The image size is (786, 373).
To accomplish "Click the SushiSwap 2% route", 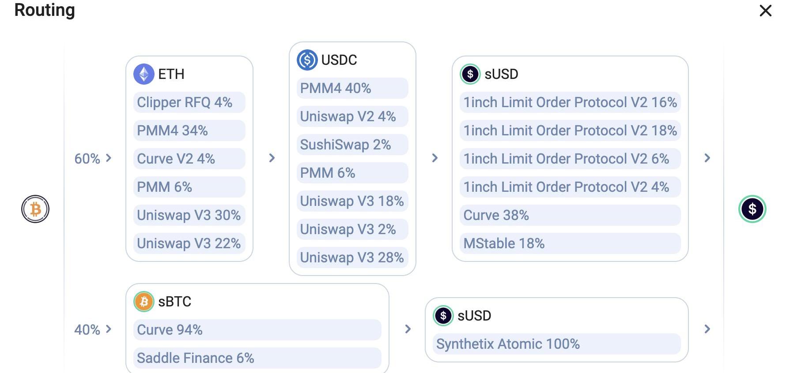I will (x=352, y=145).
